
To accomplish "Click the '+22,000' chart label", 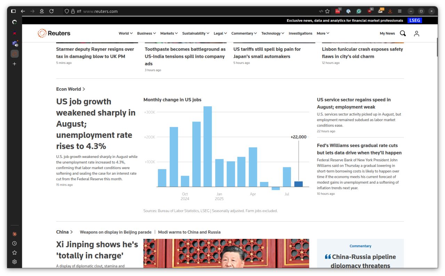I will click(x=299, y=137).
